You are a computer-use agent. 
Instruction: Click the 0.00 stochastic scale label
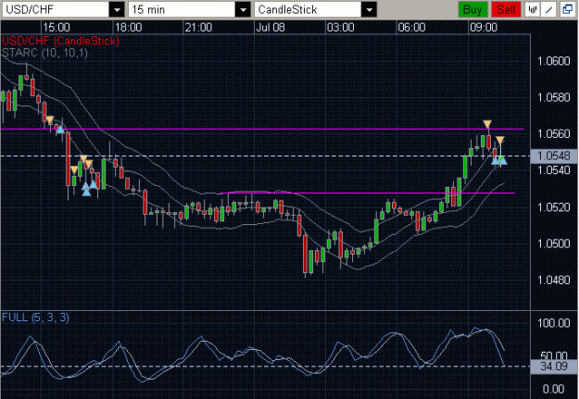tap(553, 389)
